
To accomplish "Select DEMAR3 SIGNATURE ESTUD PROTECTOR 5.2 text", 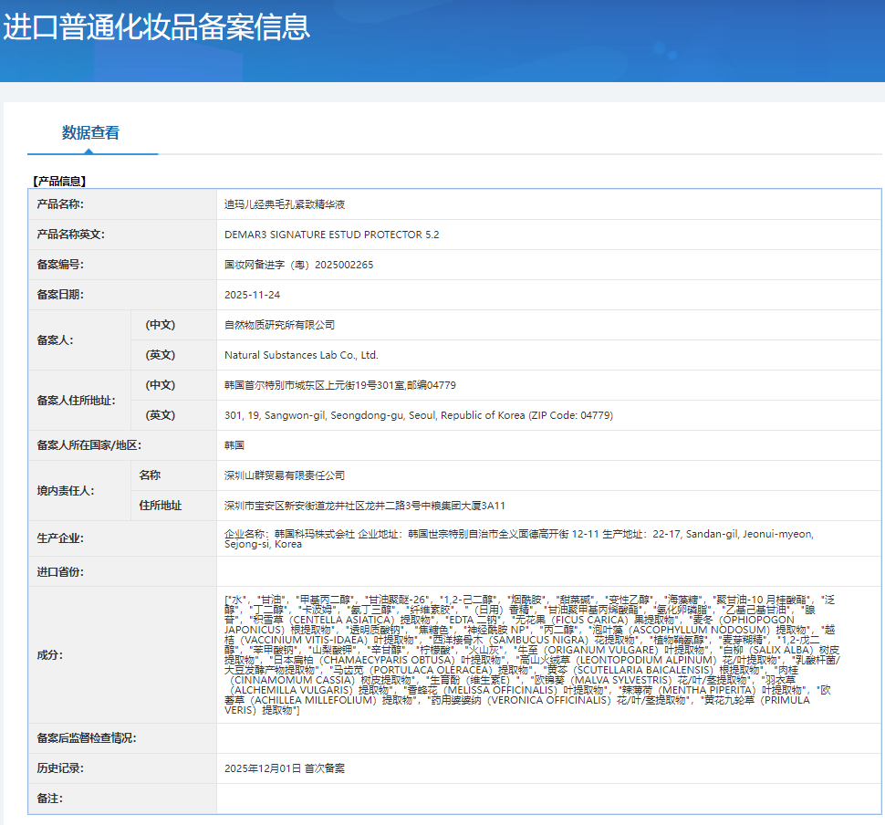I will 331,235.
